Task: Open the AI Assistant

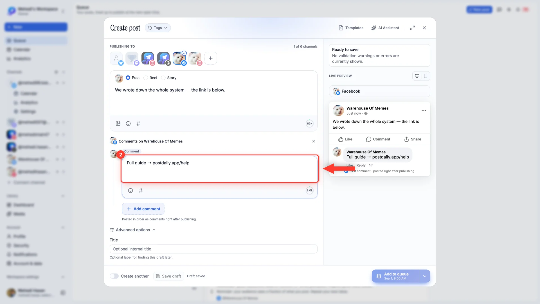Action: click(x=385, y=28)
